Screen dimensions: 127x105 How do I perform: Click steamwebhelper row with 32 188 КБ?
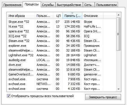(x=62, y=50)
